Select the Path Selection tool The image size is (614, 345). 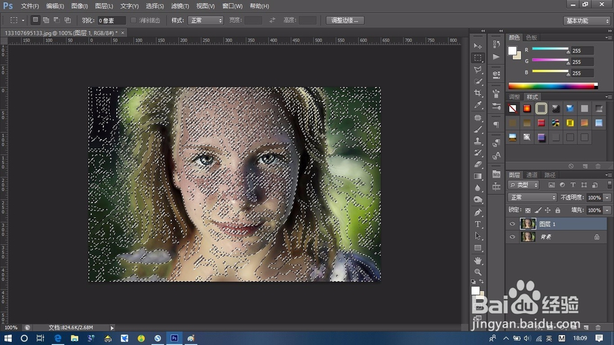478,236
